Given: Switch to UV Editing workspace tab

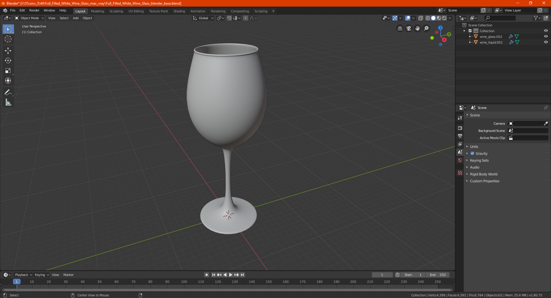Looking at the screenshot, I should [136, 11].
